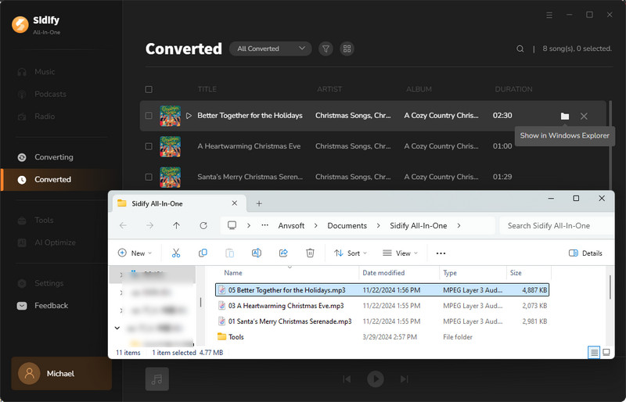Close the Sidify All-In-One Explorer tab
The image size is (626, 402).
[x=235, y=203]
